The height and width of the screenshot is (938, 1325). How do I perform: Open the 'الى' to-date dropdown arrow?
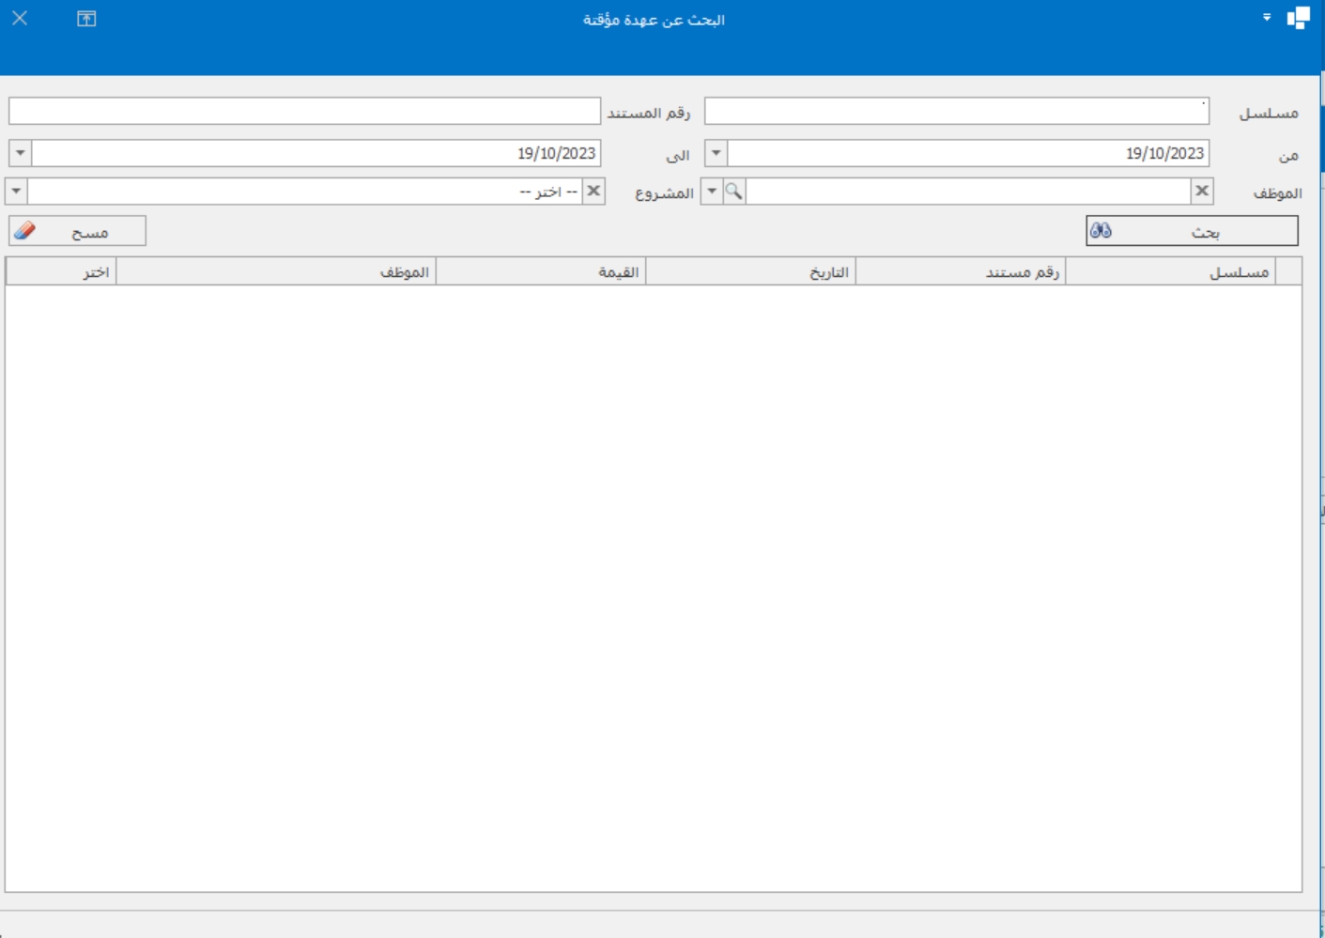[x=20, y=153]
